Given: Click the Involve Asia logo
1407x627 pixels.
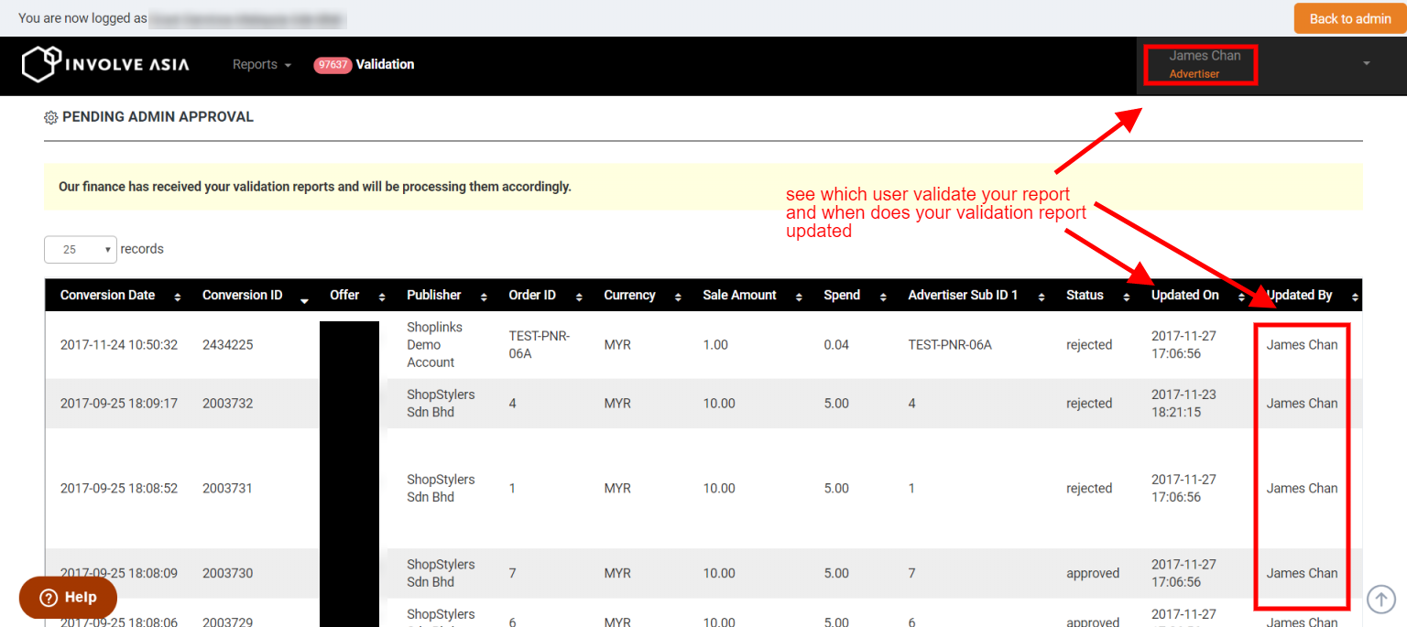Looking at the screenshot, I should (x=105, y=64).
